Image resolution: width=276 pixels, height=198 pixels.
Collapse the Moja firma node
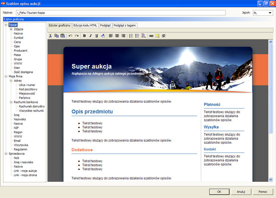[6, 76]
